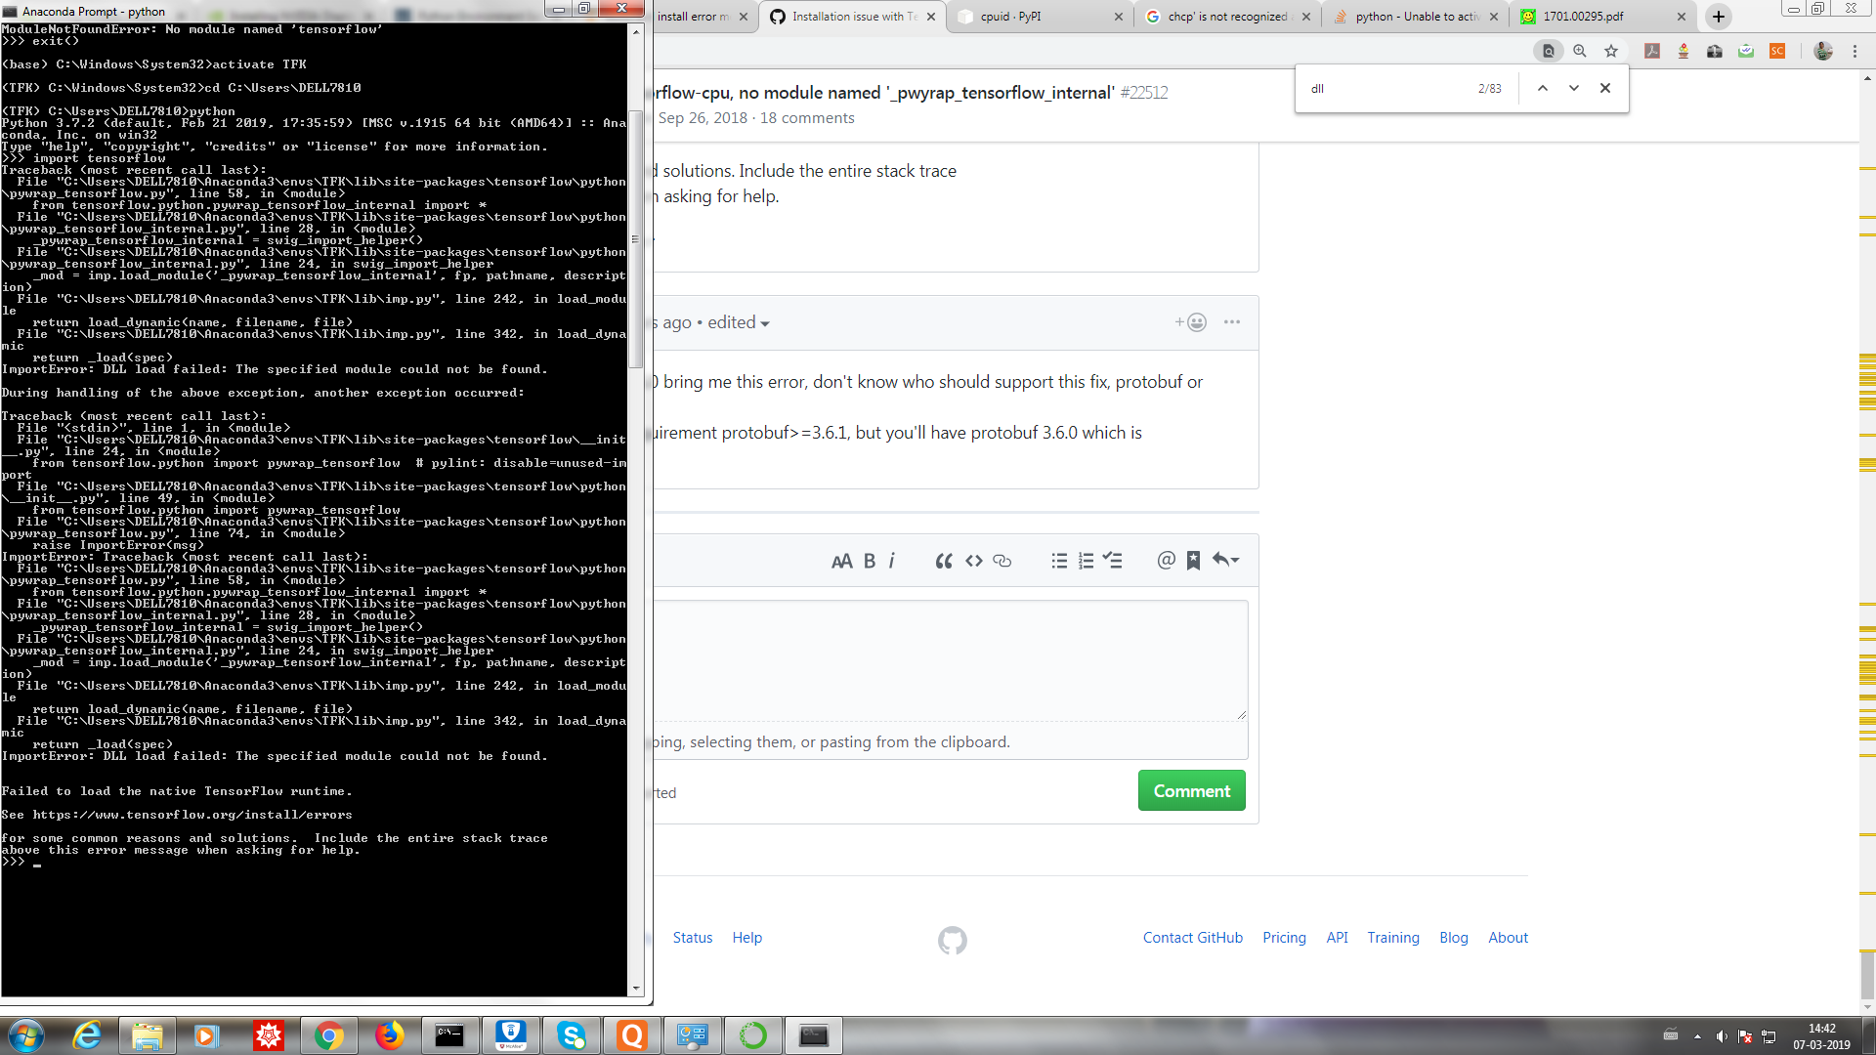
Task: Reference an issue with the bookmark icon
Action: (x=1193, y=561)
